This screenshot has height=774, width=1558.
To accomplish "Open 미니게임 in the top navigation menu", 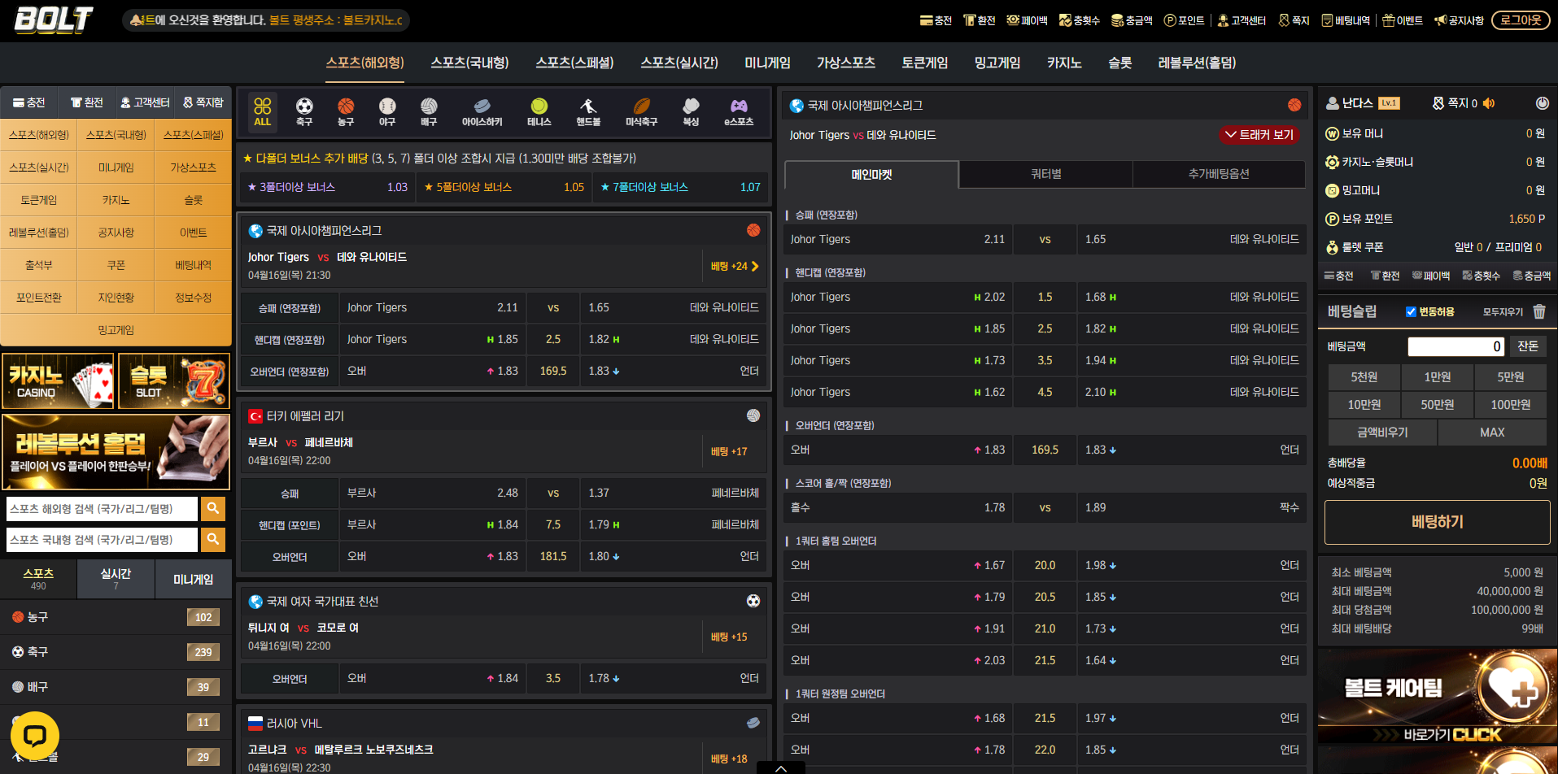I will coord(767,63).
